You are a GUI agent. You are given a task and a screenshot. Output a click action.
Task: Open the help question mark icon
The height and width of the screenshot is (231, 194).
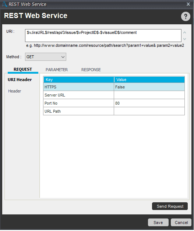coord(186,16)
